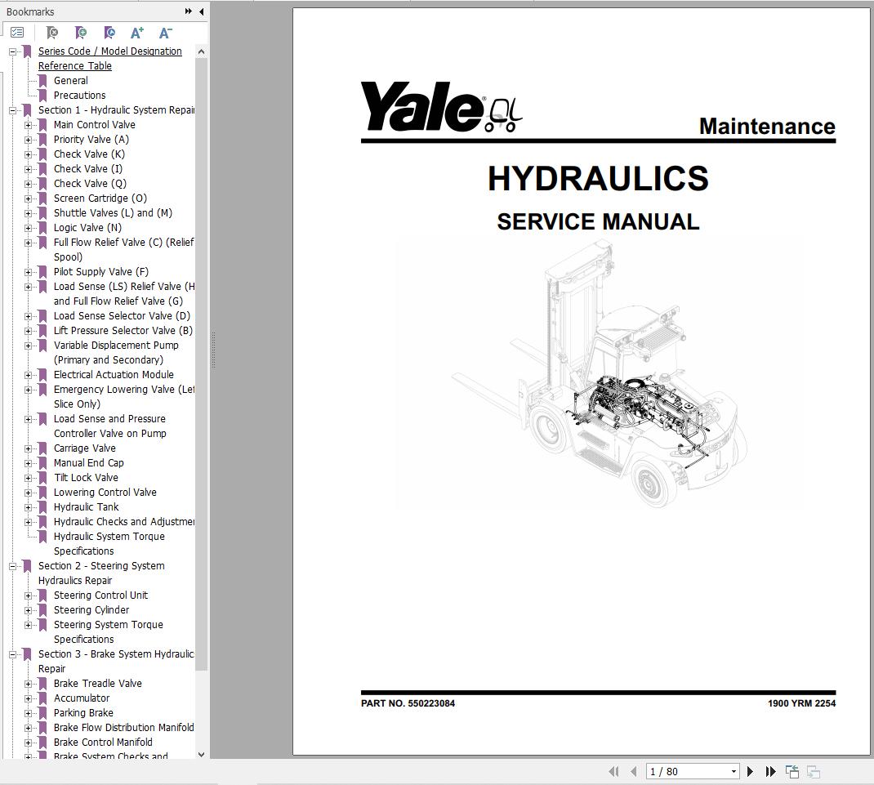Expand the Hydraulic Checks and Adjustments bookmark

(28, 523)
